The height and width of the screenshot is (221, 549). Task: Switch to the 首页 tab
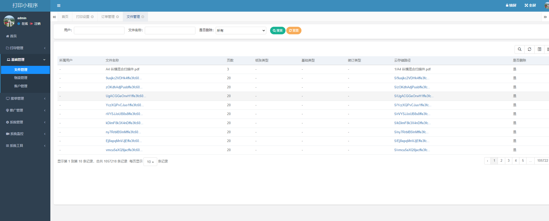point(65,17)
